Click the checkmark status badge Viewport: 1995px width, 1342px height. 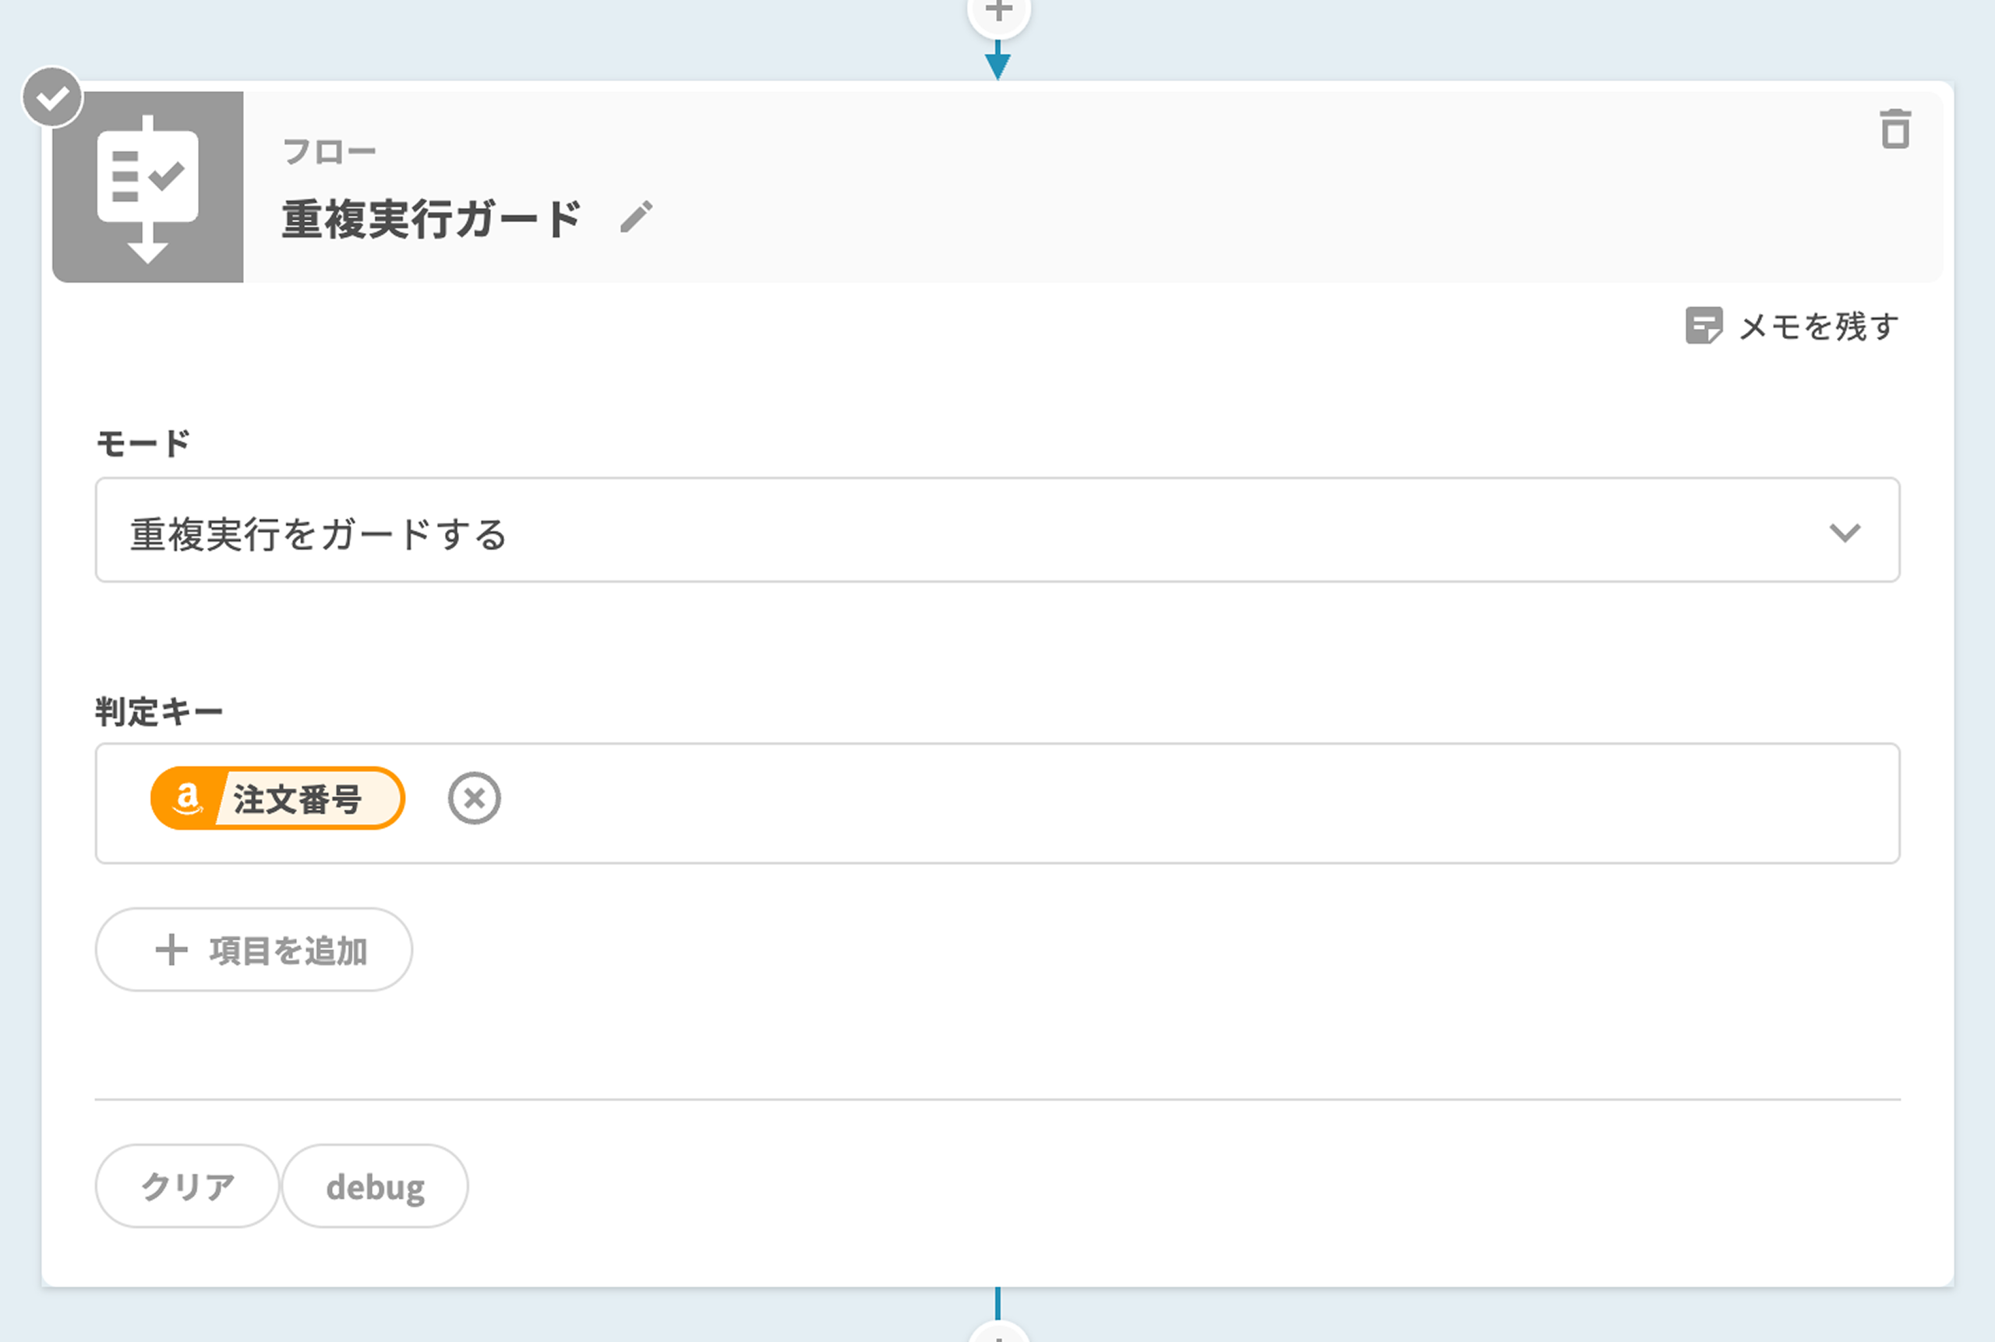point(52,97)
